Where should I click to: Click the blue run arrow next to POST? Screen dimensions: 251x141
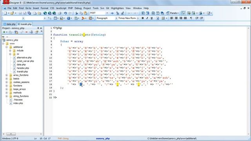click(112, 13)
